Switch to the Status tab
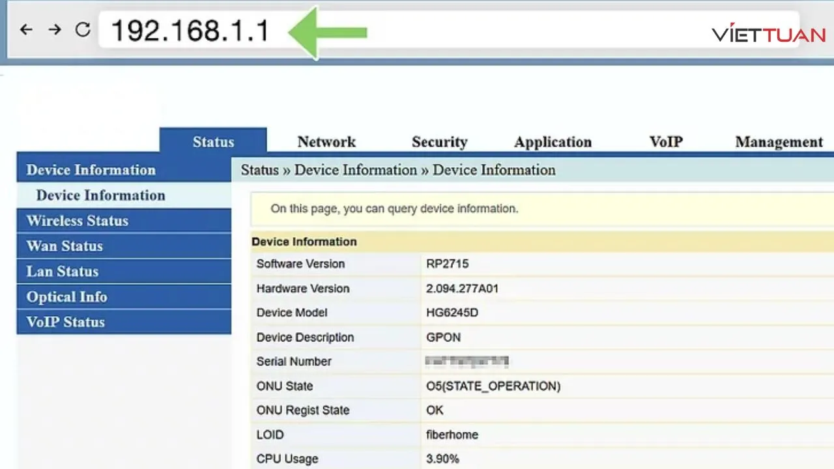The height and width of the screenshot is (469, 834). pyautogui.click(x=213, y=142)
